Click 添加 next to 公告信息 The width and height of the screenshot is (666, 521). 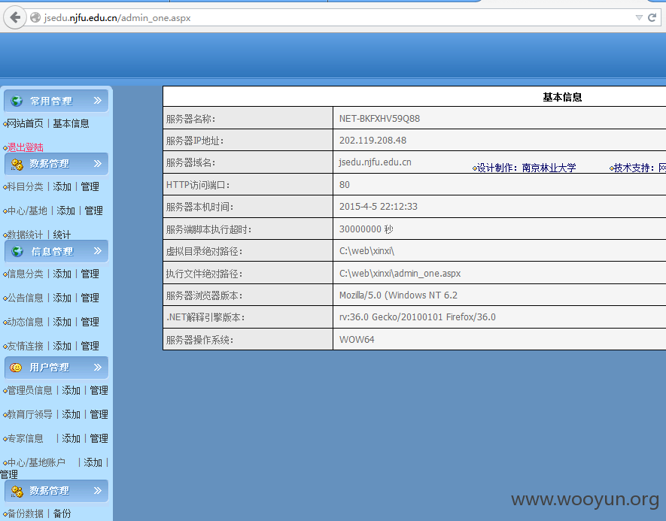pyautogui.click(x=62, y=298)
